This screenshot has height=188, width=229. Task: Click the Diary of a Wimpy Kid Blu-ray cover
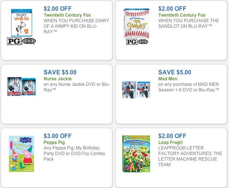21,23
